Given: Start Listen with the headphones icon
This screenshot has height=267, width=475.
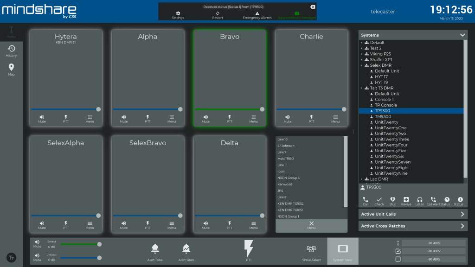Looking at the screenshot, I should (419, 199).
